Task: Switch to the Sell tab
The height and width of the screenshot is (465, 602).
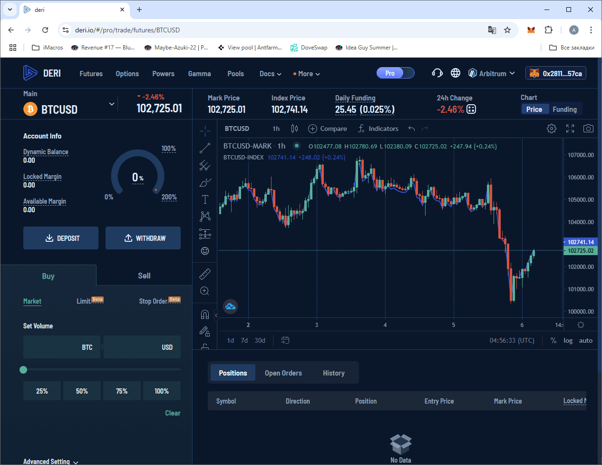Action: 144,276
